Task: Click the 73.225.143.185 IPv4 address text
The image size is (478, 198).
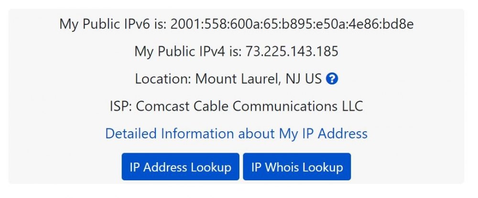Action: click(292, 52)
